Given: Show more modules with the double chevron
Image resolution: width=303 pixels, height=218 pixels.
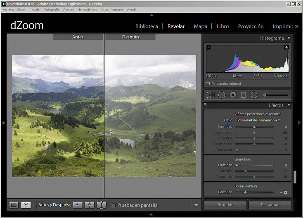Looking at the screenshot, I should [x=297, y=26].
